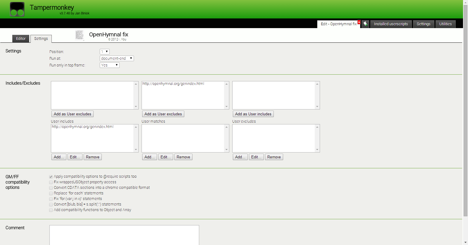
Task: Enable "Fix 'for (var j in x)' statements"
Action: tap(51, 199)
